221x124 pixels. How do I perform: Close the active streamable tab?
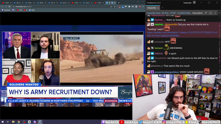(115, 3)
